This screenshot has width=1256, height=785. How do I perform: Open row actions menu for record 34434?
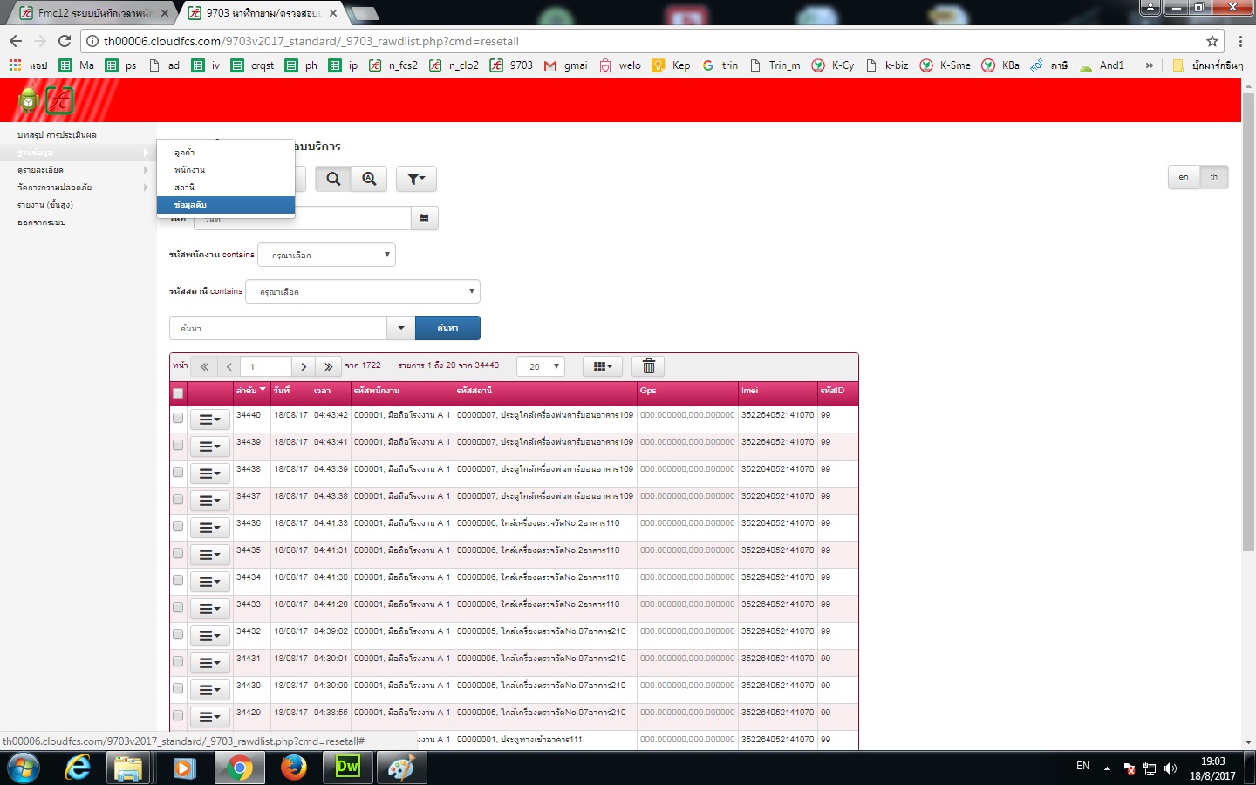coord(209,582)
